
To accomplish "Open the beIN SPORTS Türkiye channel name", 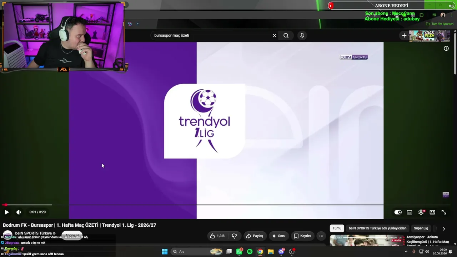I will click(x=34, y=233).
